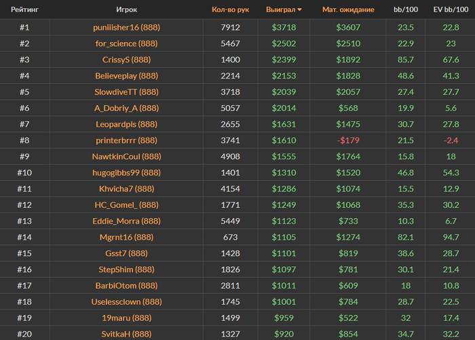Image resolution: width=475 pixels, height=340 pixels.
Task: Open Eddie_Morra (888) profile
Action: click(126, 221)
